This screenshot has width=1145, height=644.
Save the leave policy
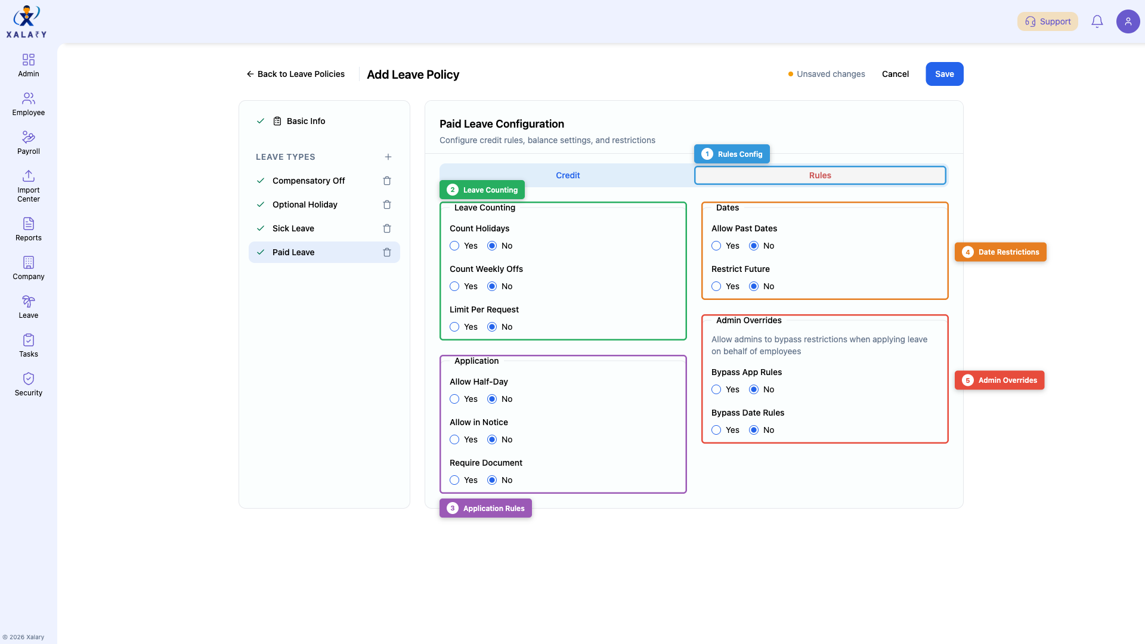[944, 74]
